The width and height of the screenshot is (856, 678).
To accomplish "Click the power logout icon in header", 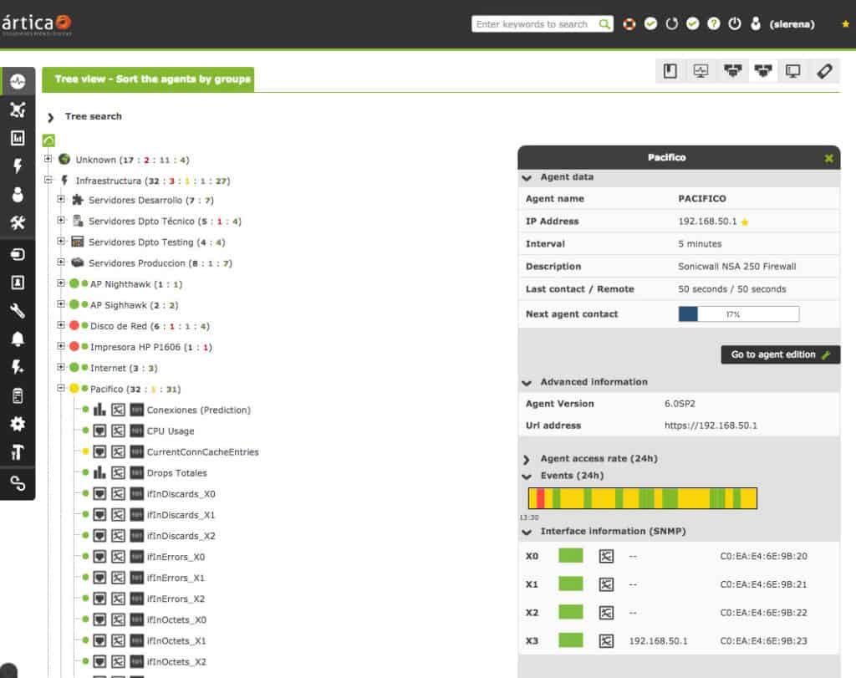I will [735, 24].
